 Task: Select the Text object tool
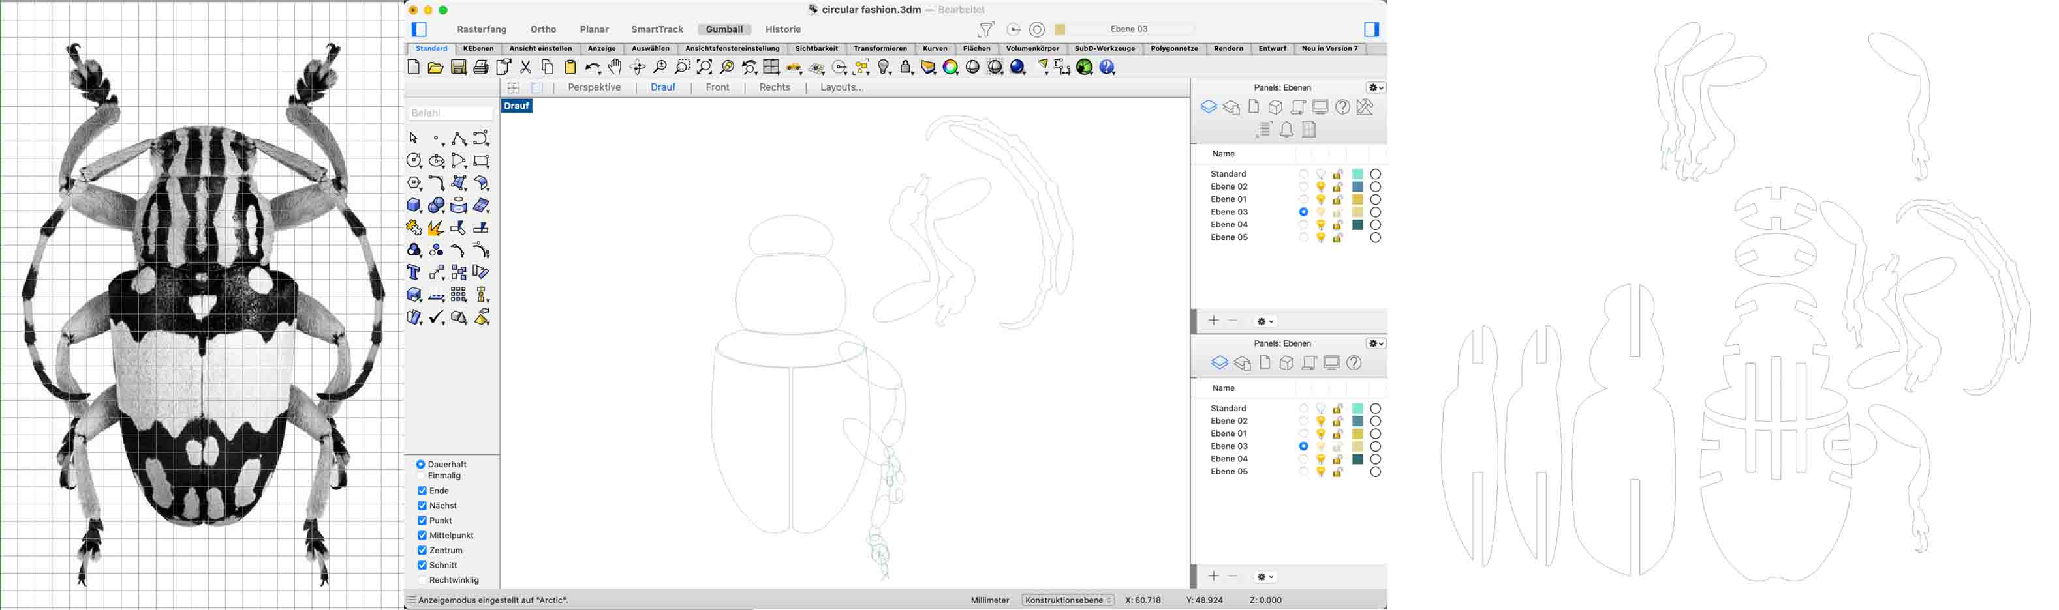413,273
